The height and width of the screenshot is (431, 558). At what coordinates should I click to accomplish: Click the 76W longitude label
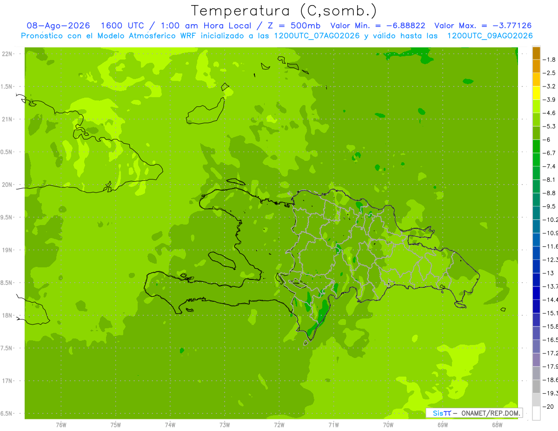tap(61, 425)
